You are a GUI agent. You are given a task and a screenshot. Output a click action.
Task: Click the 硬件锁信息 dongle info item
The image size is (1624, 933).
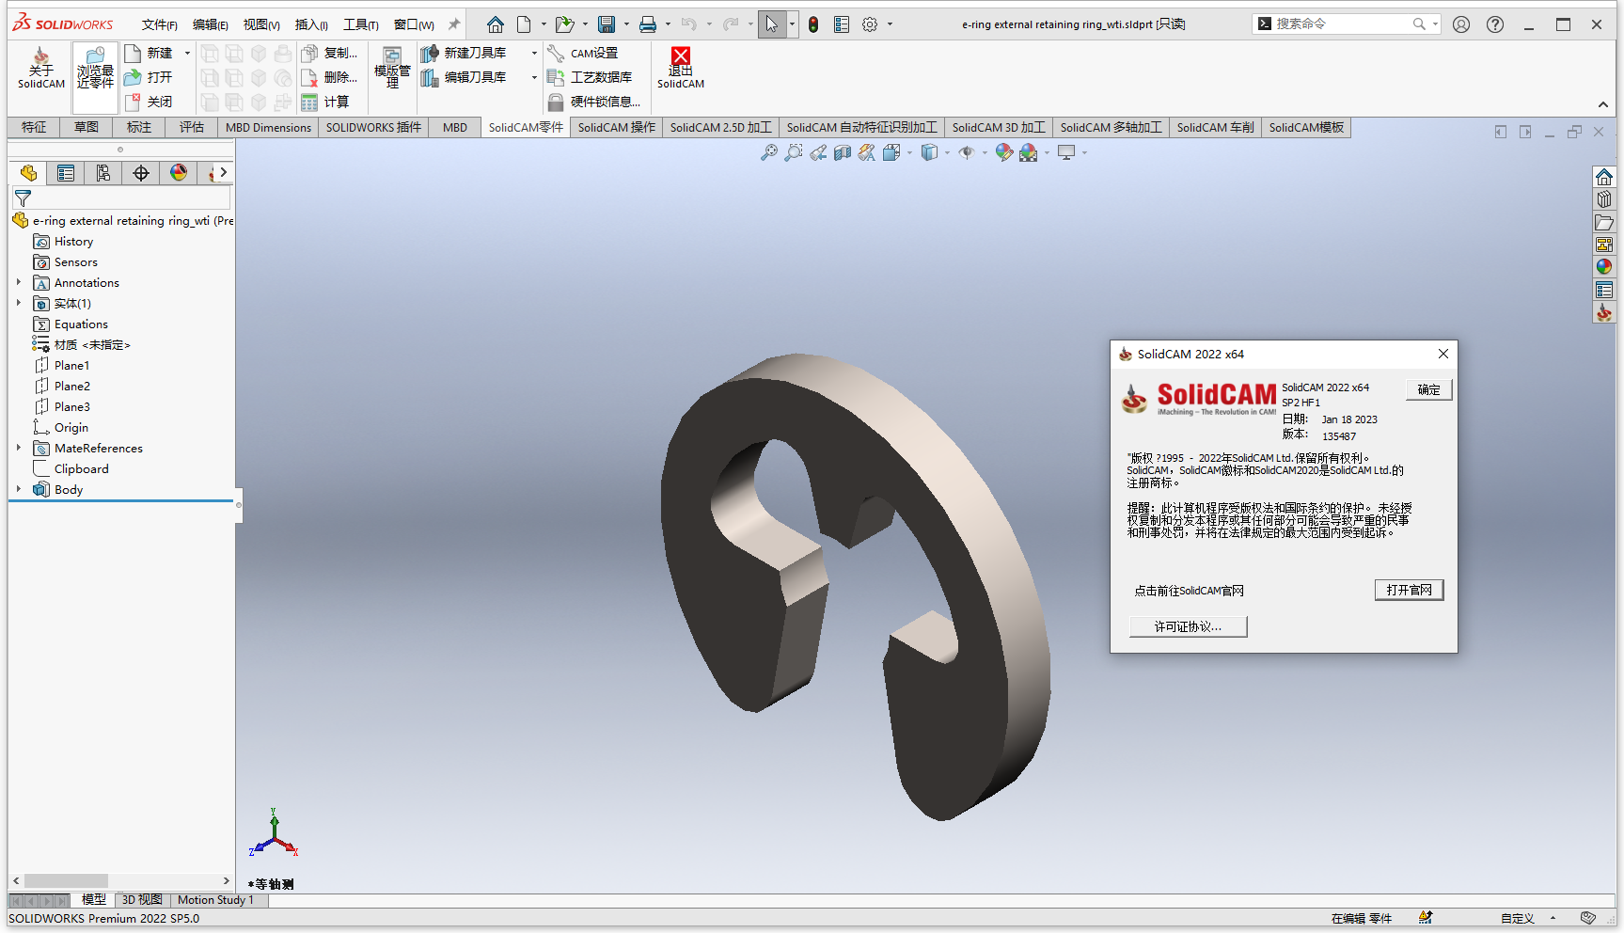(x=594, y=102)
